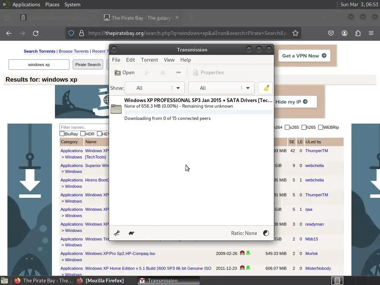Switch to The Pirate Bay browser tab
Screen dimensions: 380x285
[141, 18]
